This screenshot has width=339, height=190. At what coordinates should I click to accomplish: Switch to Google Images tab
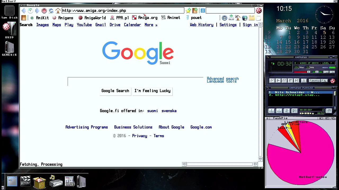(x=42, y=25)
